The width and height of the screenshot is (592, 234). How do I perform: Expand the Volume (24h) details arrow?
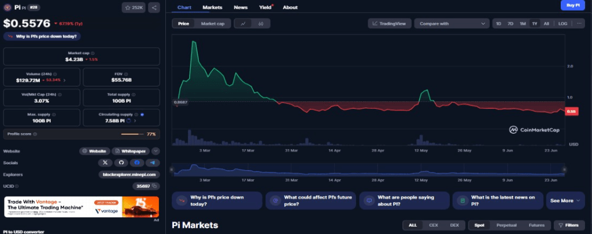click(x=64, y=80)
